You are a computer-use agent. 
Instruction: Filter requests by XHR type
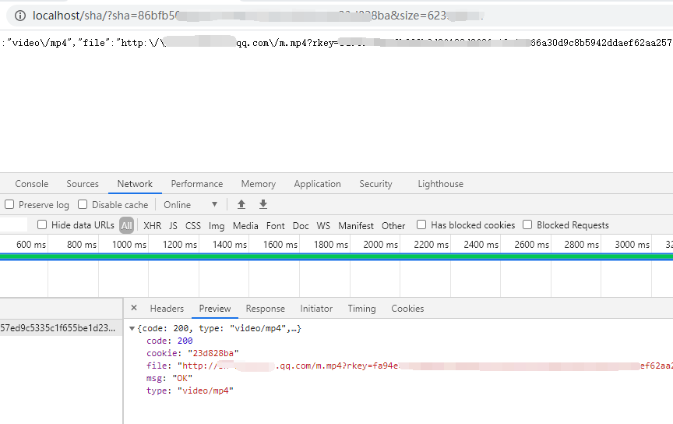(x=153, y=225)
